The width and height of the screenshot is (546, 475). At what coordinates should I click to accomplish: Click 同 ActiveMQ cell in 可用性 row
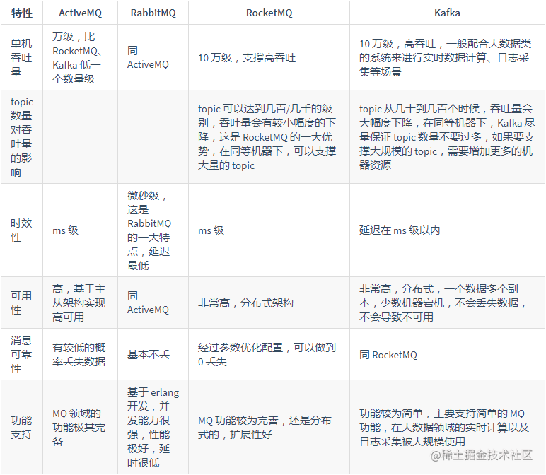[x=153, y=303]
